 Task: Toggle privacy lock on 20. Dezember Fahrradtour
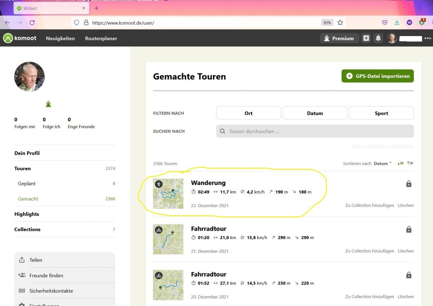click(408, 275)
